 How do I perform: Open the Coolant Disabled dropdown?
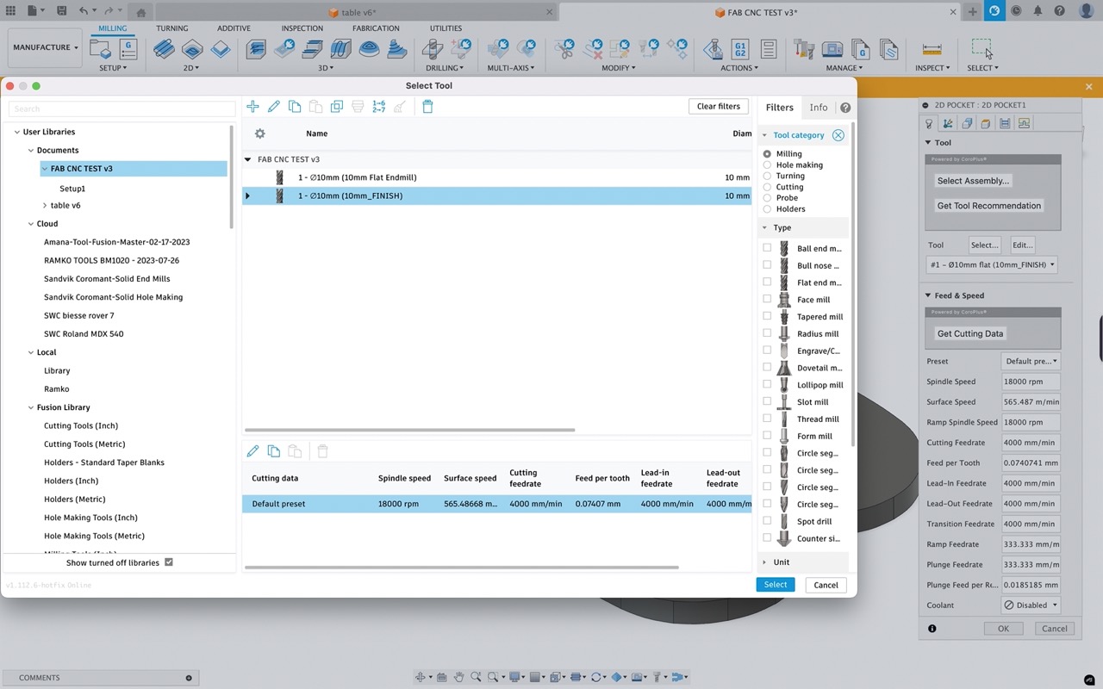coord(1031,605)
